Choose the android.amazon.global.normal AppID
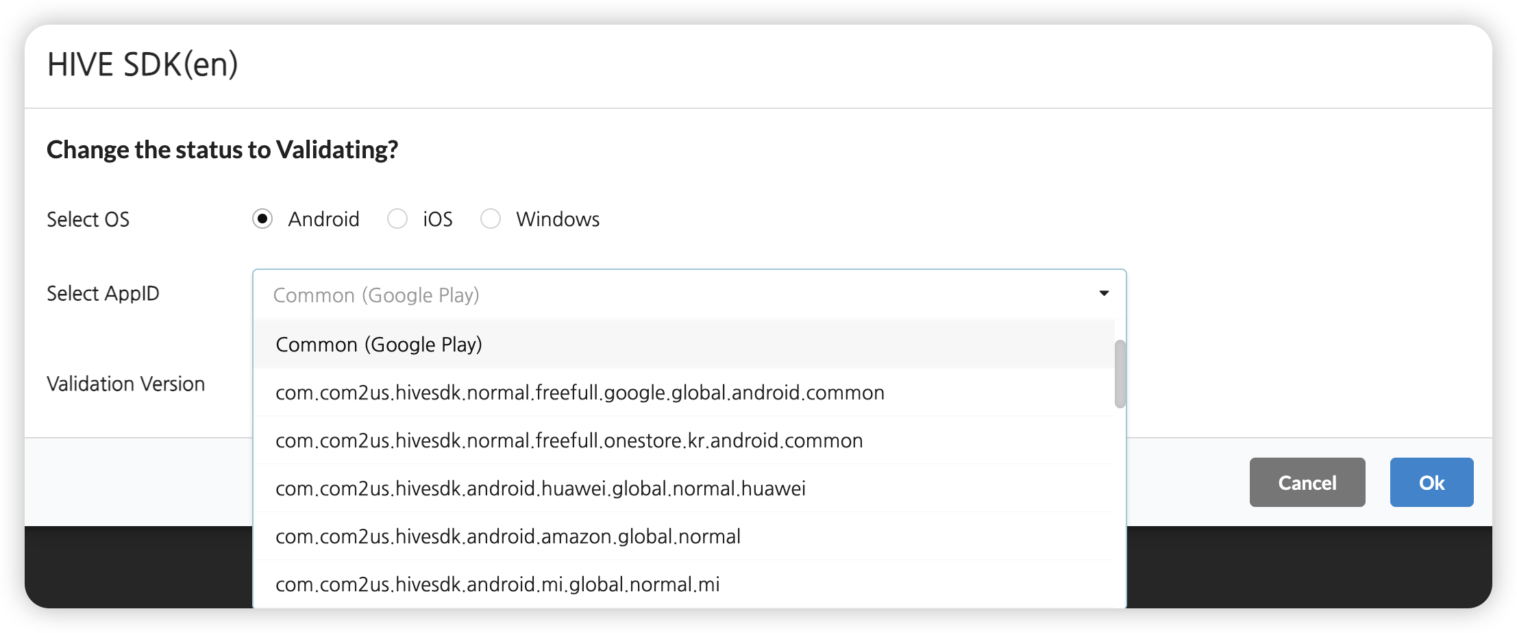 tap(508, 536)
